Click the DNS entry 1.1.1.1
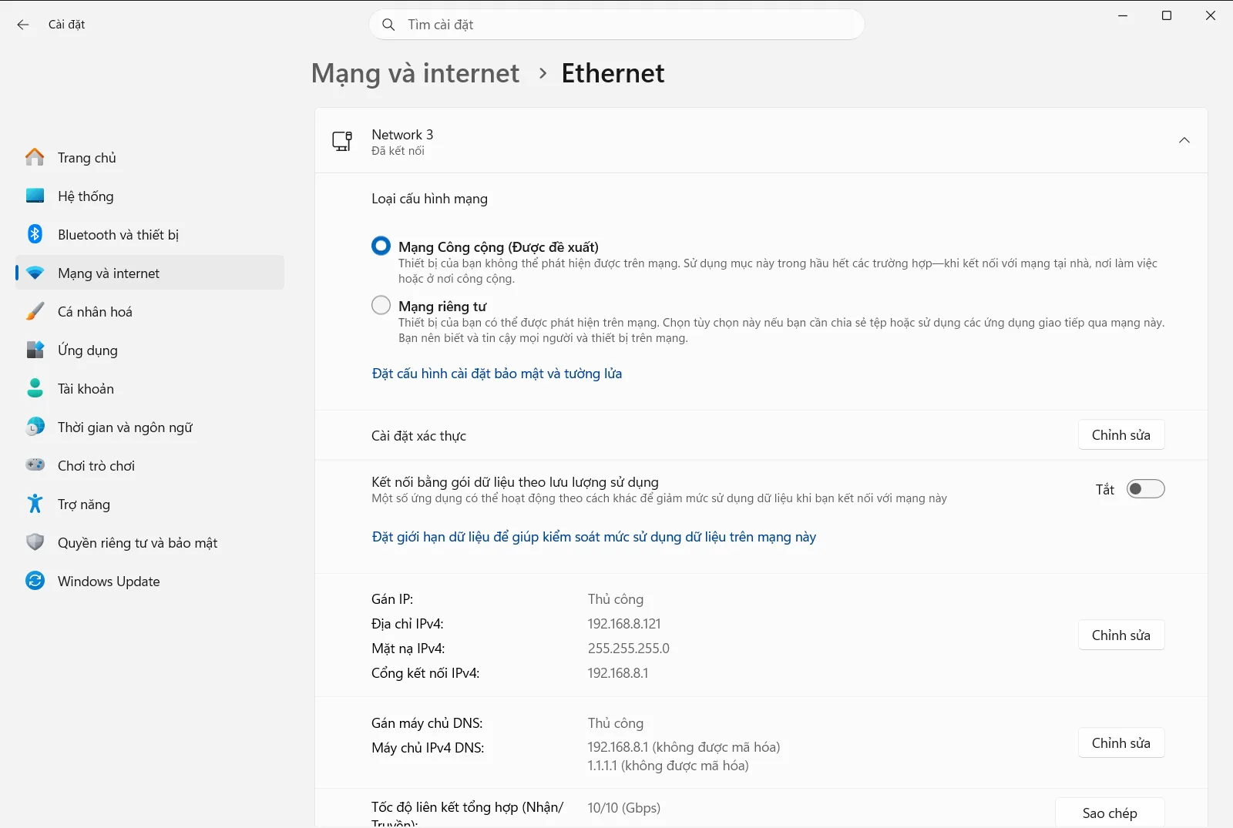1233x828 pixels. click(668, 766)
